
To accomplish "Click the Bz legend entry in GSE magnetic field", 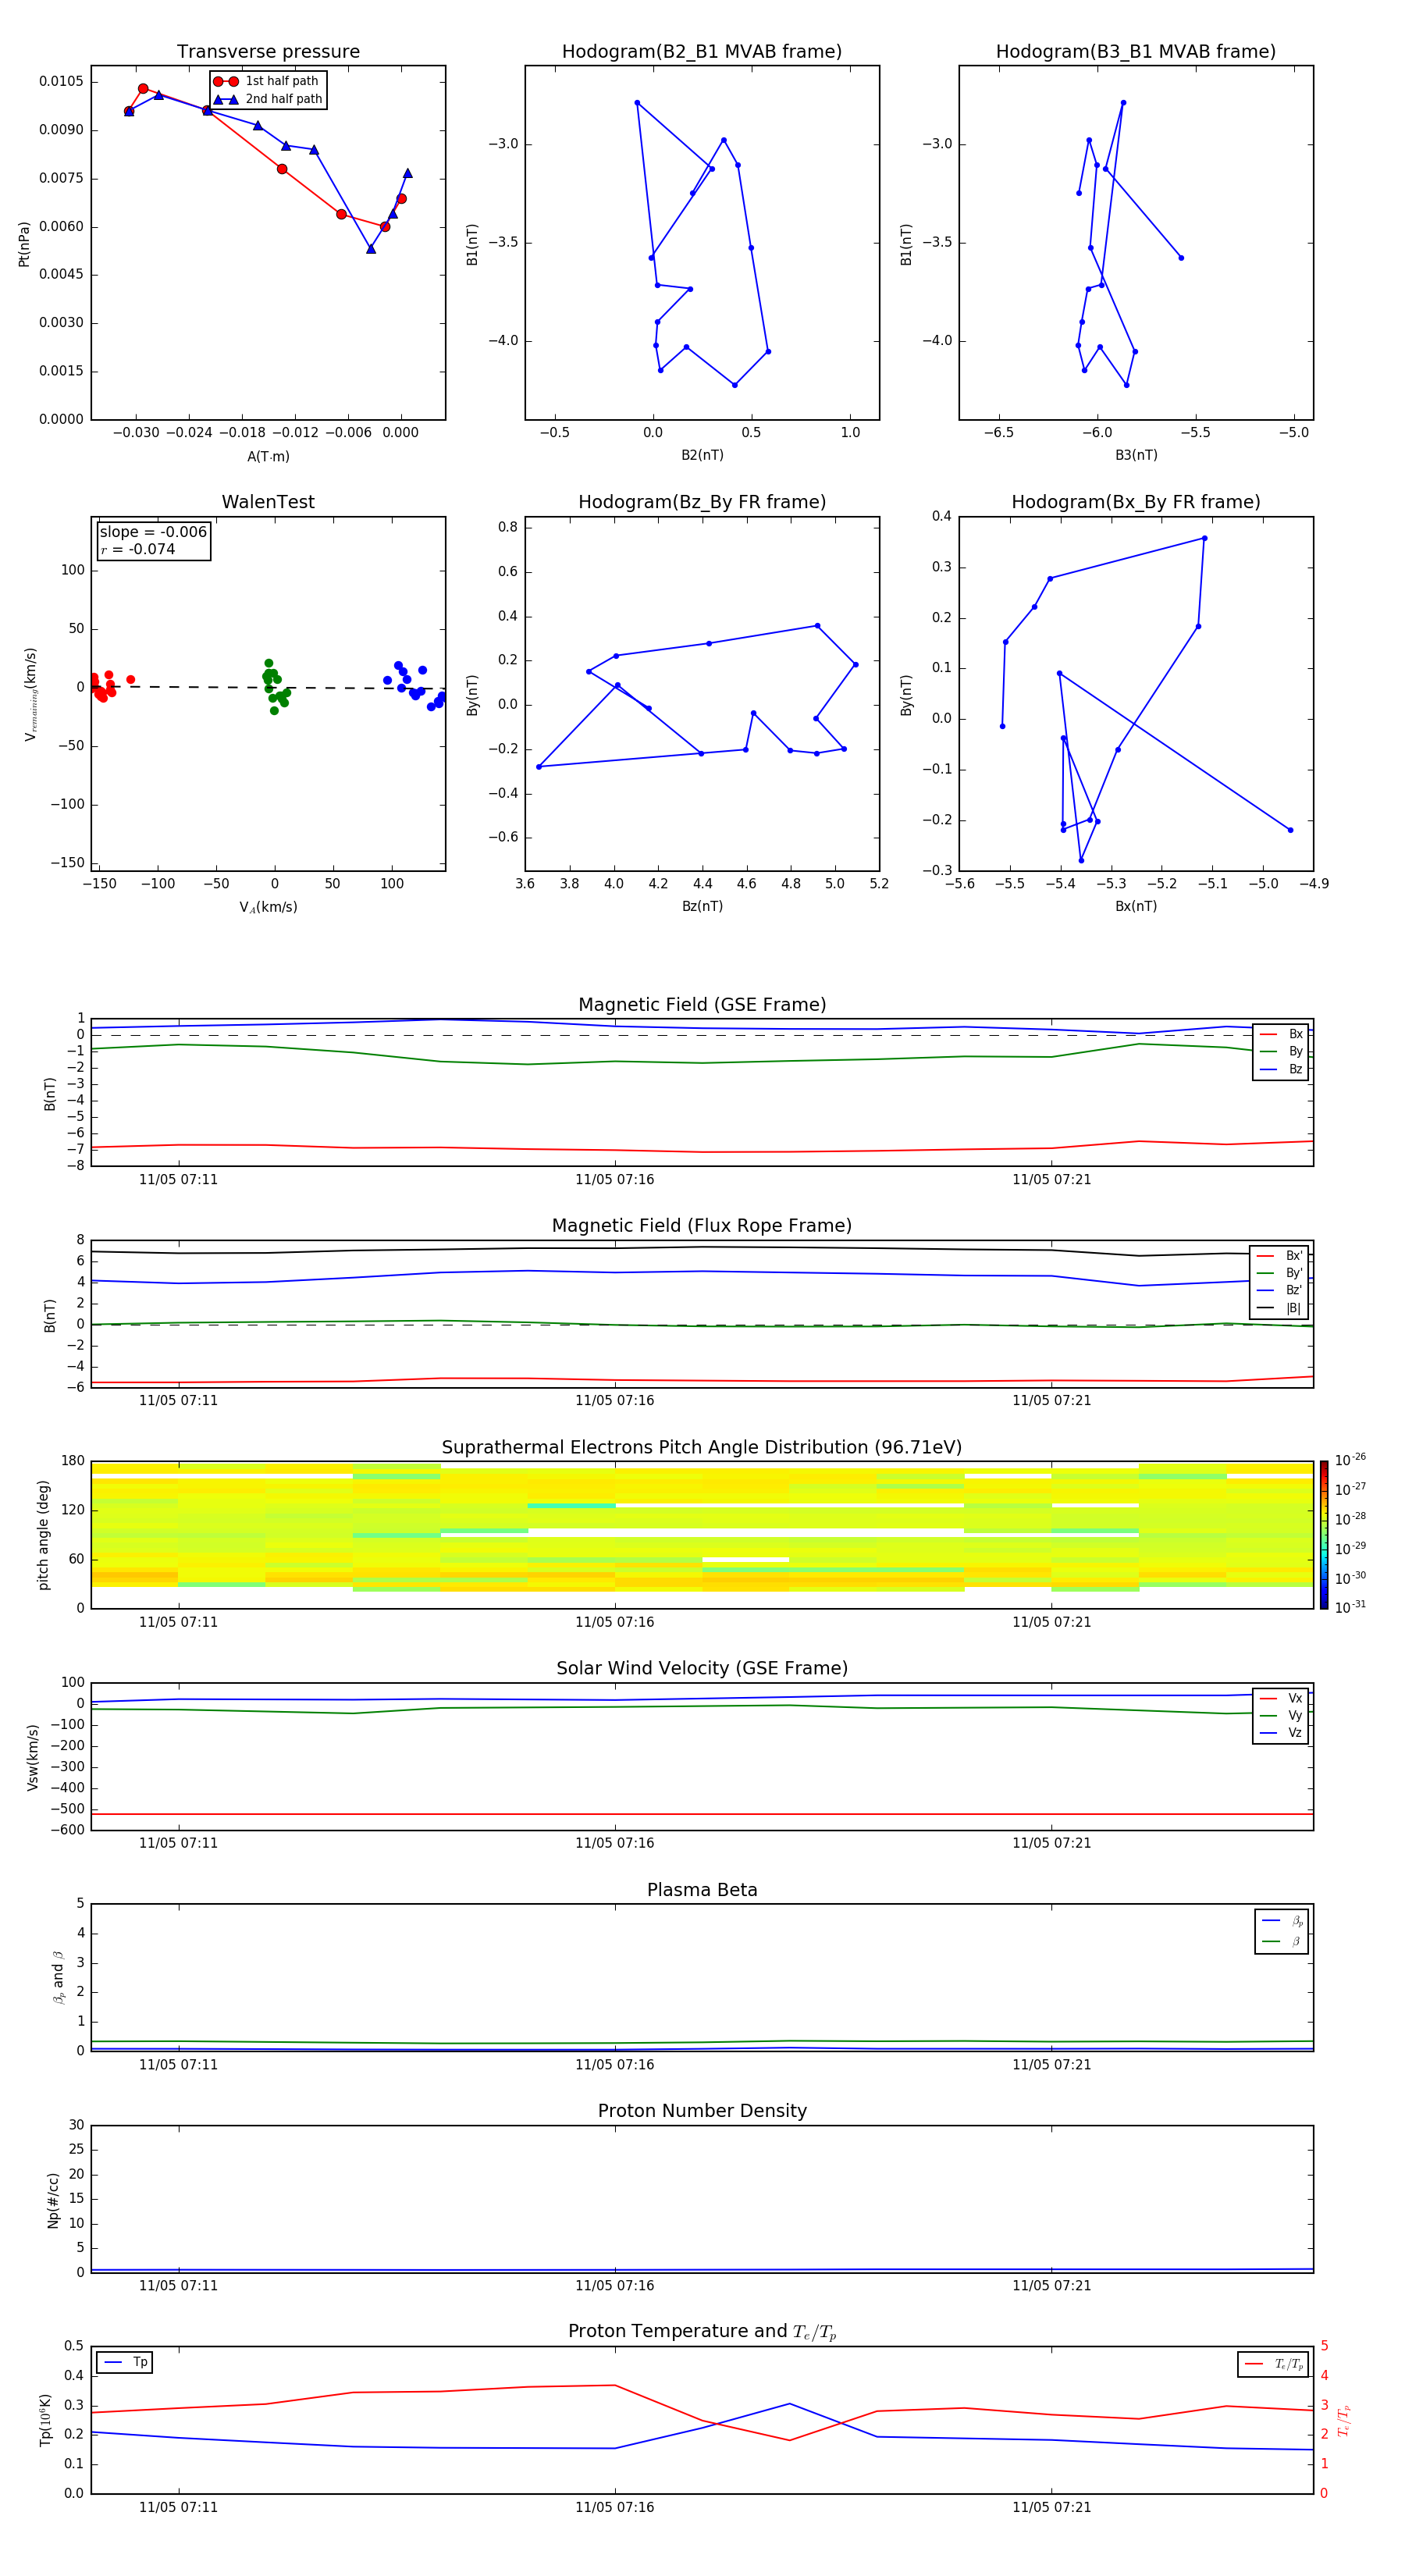I will tap(1281, 1069).
